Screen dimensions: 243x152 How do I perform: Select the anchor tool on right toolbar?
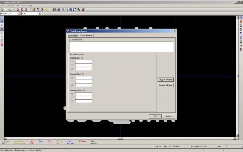(241, 41)
